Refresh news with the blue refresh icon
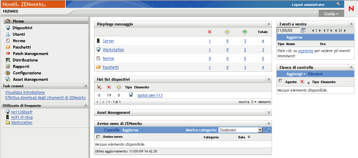This screenshot has width=358, height=158. pyautogui.click(x=268, y=130)
